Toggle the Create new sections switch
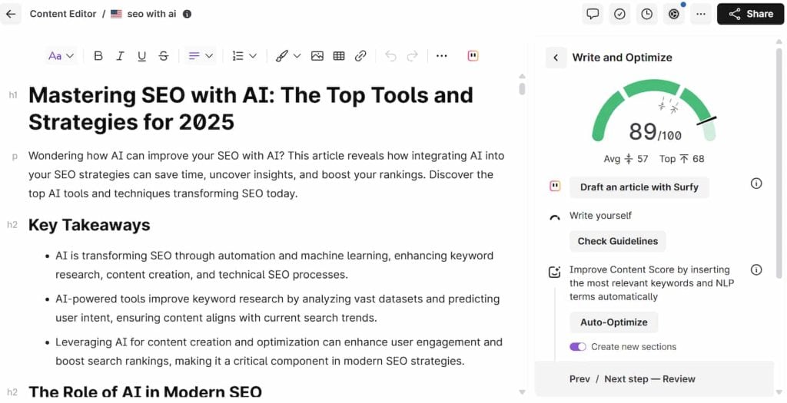The image size is (787, 403). [x=578, y=347]
